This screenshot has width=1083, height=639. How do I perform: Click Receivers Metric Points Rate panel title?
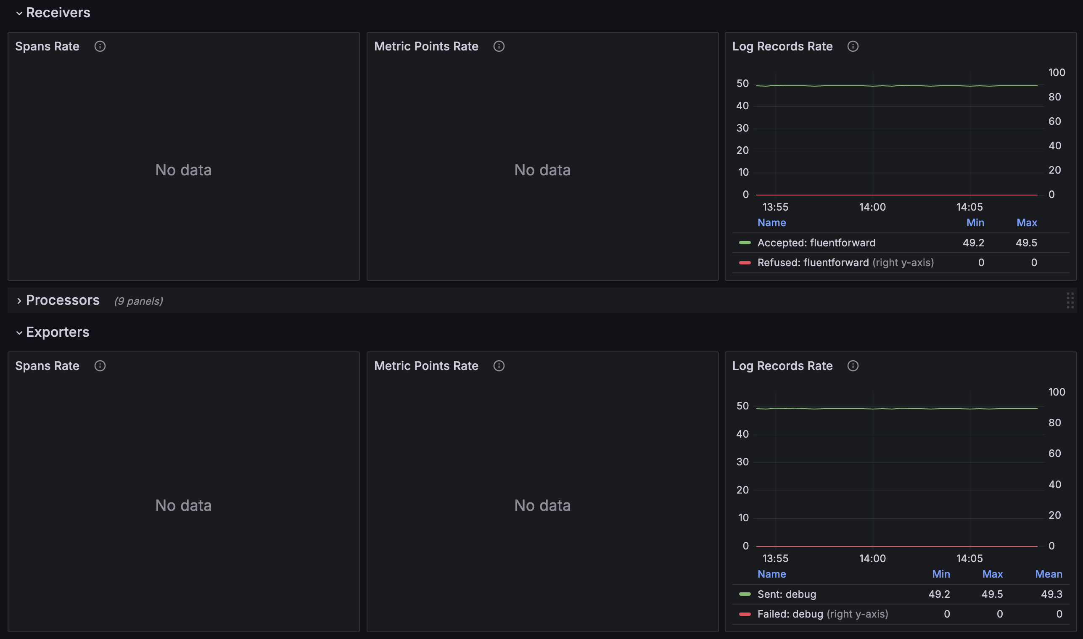426,47
